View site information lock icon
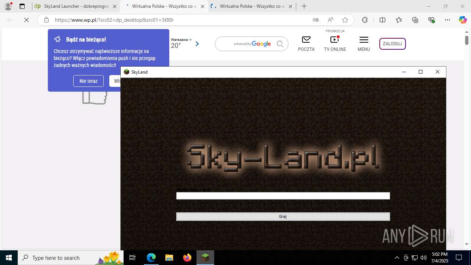This screenshot has height=265, width=471. [x=46, y=20]
